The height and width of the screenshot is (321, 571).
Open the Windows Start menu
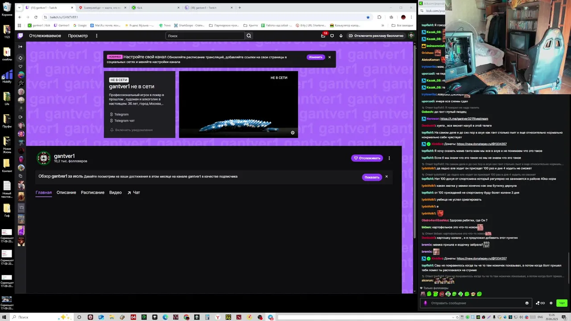click(x=4, y=317)
